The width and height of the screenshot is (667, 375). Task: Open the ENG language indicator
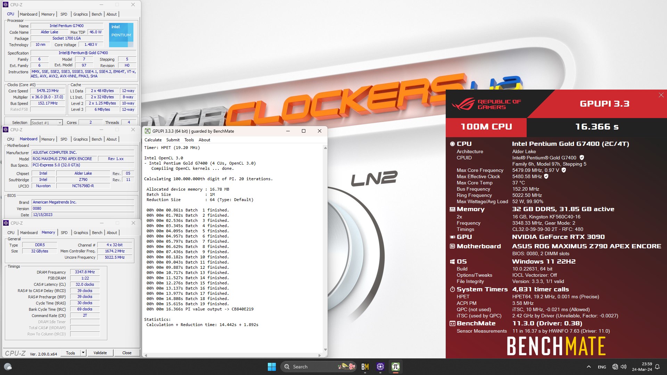602,367
